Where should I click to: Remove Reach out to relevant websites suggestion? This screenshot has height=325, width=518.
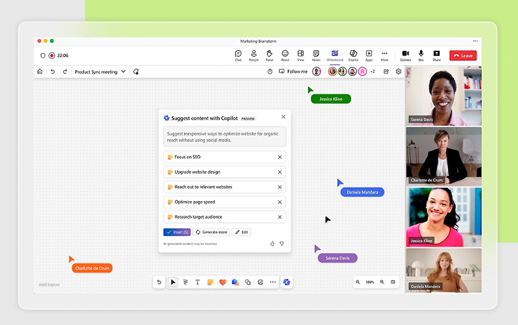pos(280,187)
